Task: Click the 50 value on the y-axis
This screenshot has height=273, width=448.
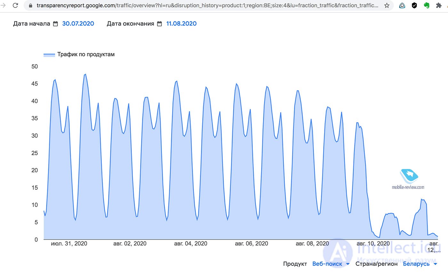Action: [x=34, y=67]
